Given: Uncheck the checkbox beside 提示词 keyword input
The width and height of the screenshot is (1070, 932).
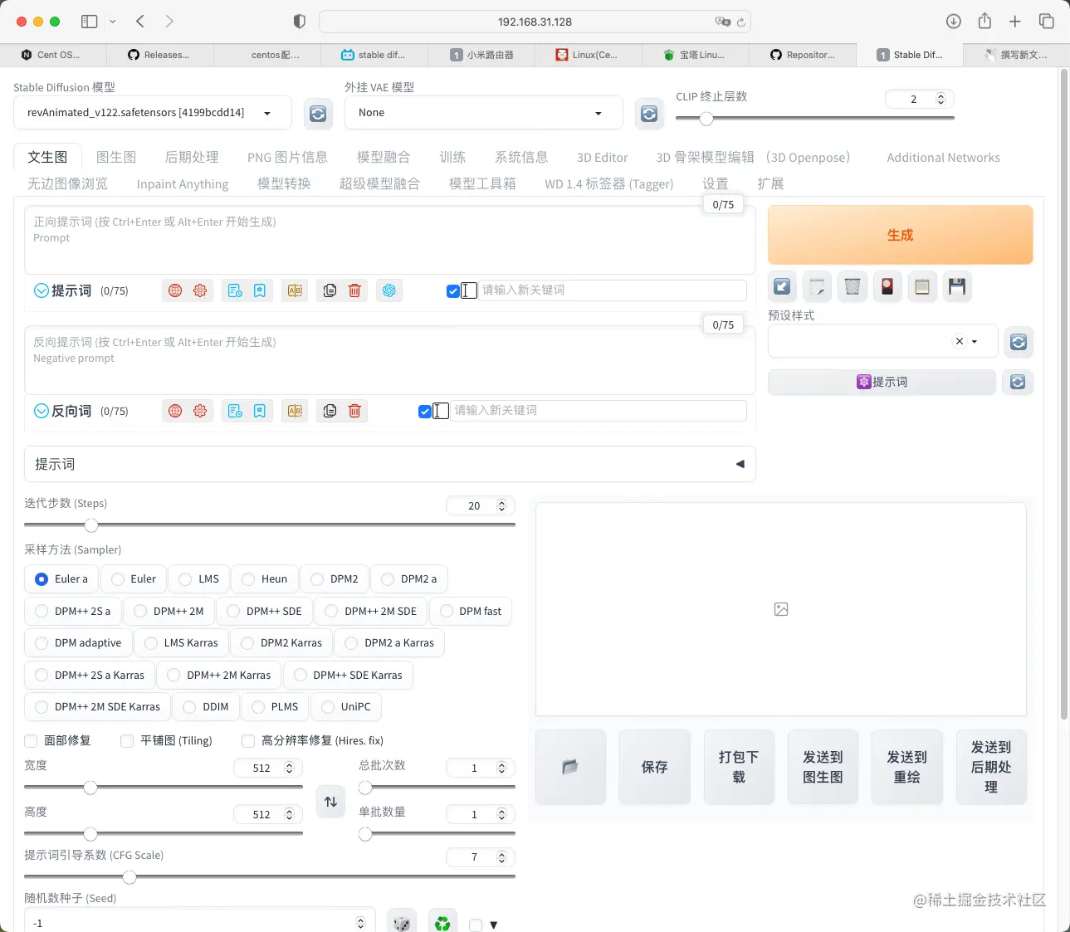Looking at the screenshot, I should point(452,291).
